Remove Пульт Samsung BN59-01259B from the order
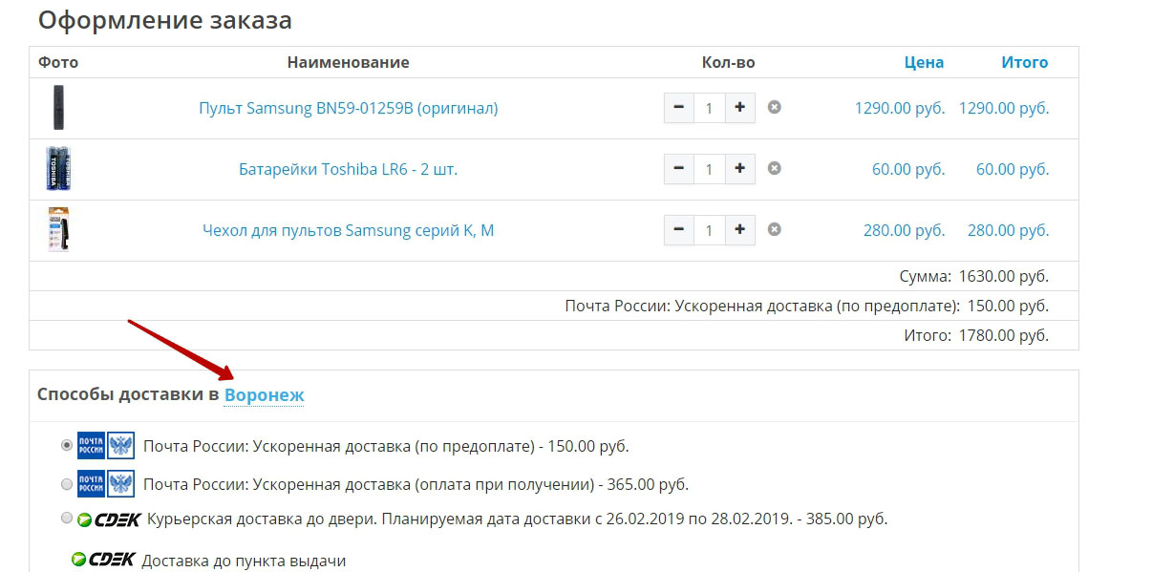 tap(775, 107)
